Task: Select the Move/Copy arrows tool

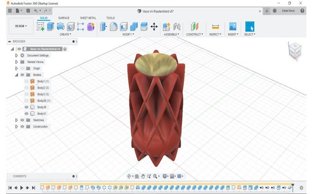Action: (154, 27)
